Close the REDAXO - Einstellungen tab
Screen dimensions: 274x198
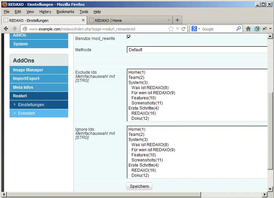(x=83, y=20)
